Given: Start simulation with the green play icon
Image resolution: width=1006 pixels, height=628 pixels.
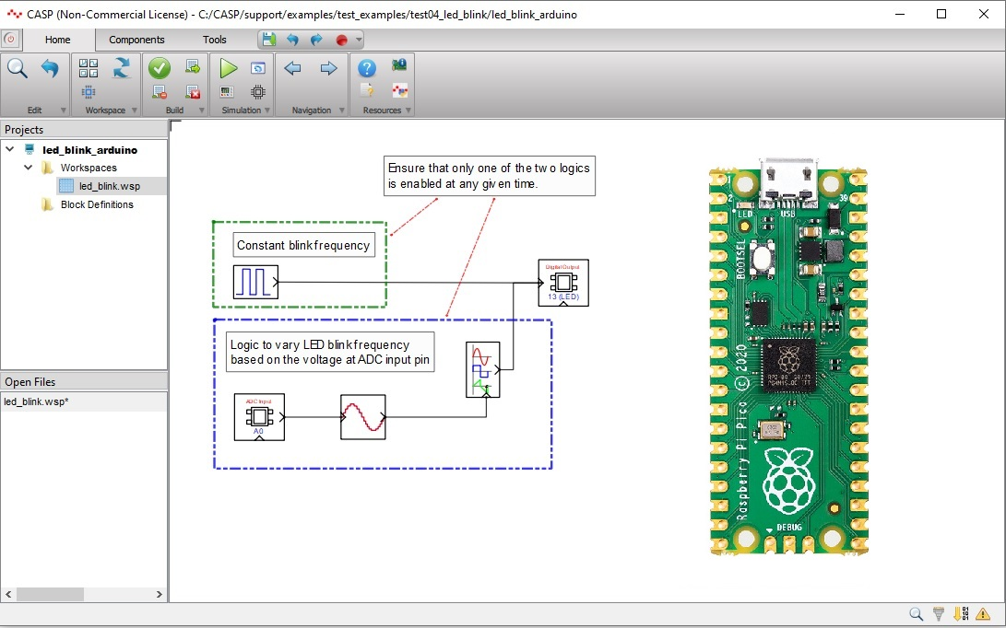Looking at the screenshot, I should click(x=228, y=68).
